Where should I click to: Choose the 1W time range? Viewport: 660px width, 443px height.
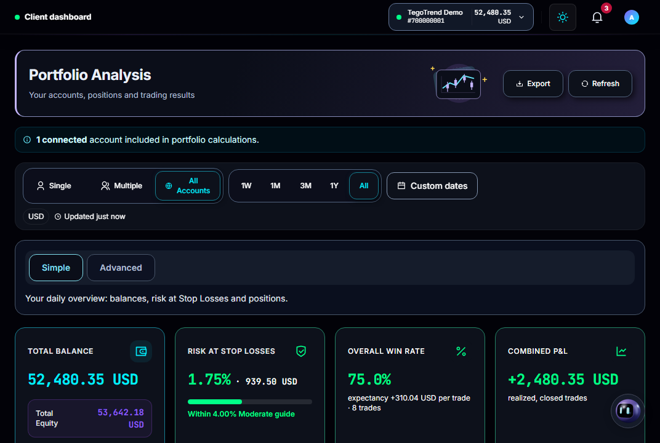coord(246,186)
